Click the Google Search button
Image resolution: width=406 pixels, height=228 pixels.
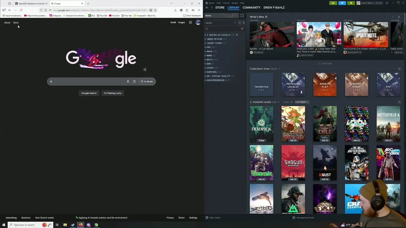[89, 93]
